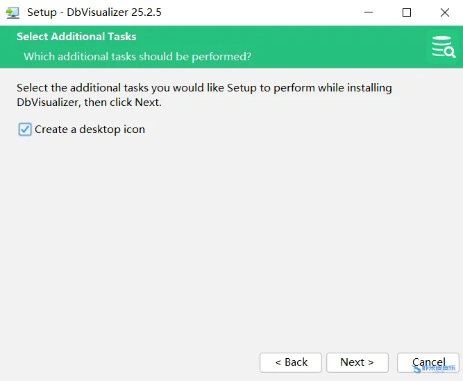Proceed by pressing the Next button
Viewport: 463px width, 381px height.
pyautogui.click(x=357, y=362)
